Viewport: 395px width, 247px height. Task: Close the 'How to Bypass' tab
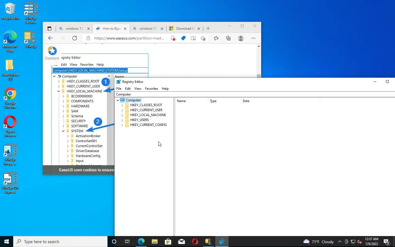(125, 29)
